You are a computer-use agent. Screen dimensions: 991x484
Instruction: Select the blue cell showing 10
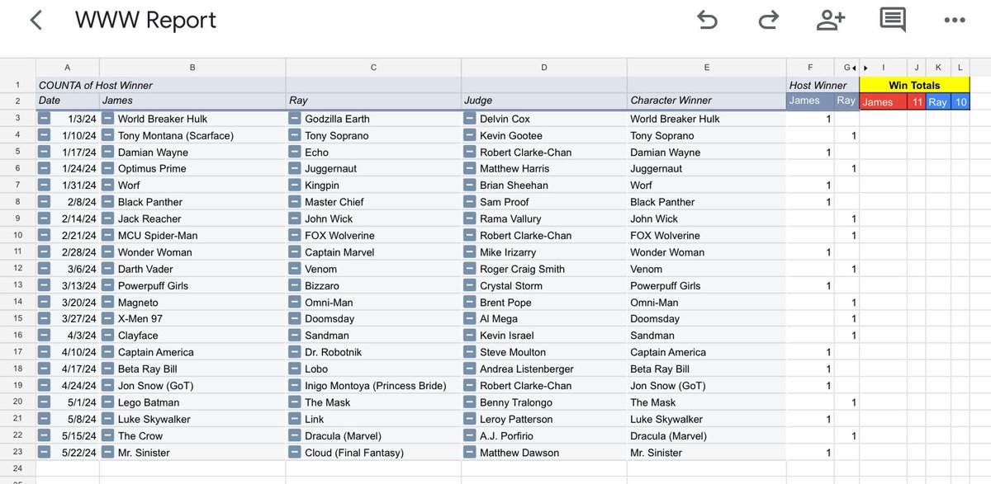960,102
